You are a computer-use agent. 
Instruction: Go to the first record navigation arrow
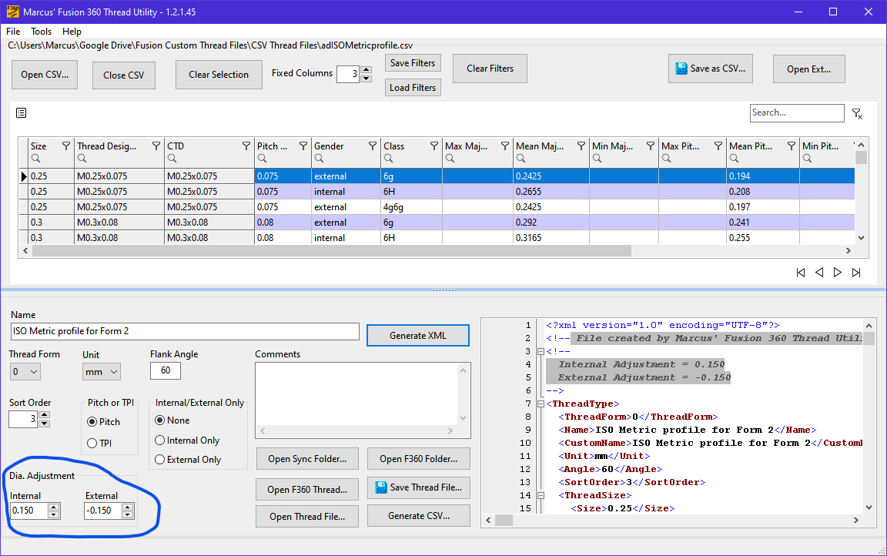801,273
